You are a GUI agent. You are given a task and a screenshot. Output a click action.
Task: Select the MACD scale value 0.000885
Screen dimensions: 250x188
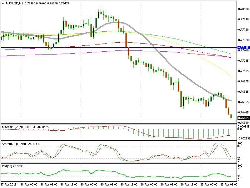point(244,127)
